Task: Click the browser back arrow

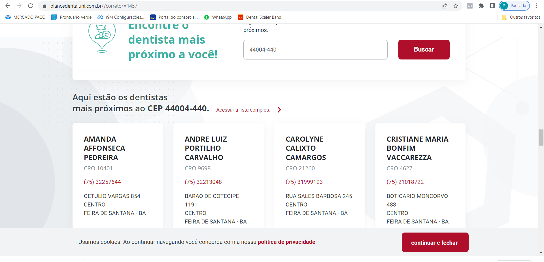Action: tap(8, 6)
